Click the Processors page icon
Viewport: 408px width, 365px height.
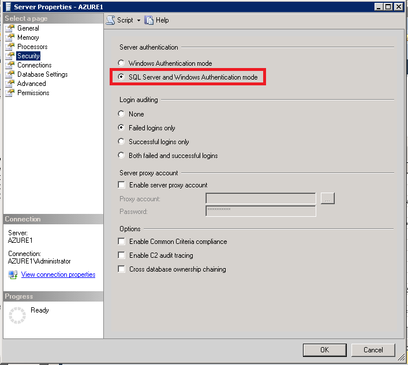click(10, 47)
